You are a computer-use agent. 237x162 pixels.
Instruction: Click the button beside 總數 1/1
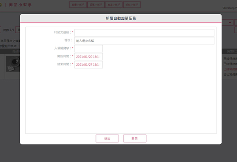tap(18, 30)
